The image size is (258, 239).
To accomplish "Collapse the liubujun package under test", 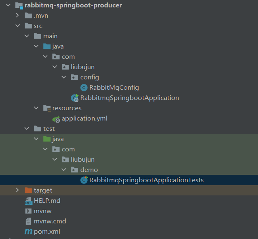I will coord(55,159).
